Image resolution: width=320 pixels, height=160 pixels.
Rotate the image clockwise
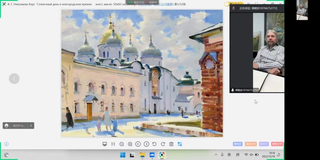pyautogui.click(x=163, y=144)
